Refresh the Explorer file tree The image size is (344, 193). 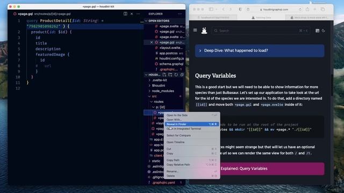point(176,75)
